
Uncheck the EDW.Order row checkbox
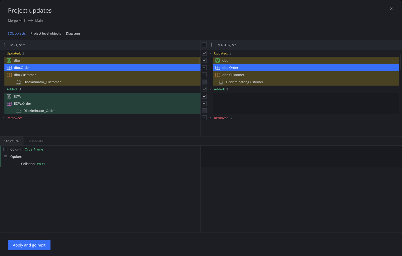pyautogui.click(x=204, y=104)
